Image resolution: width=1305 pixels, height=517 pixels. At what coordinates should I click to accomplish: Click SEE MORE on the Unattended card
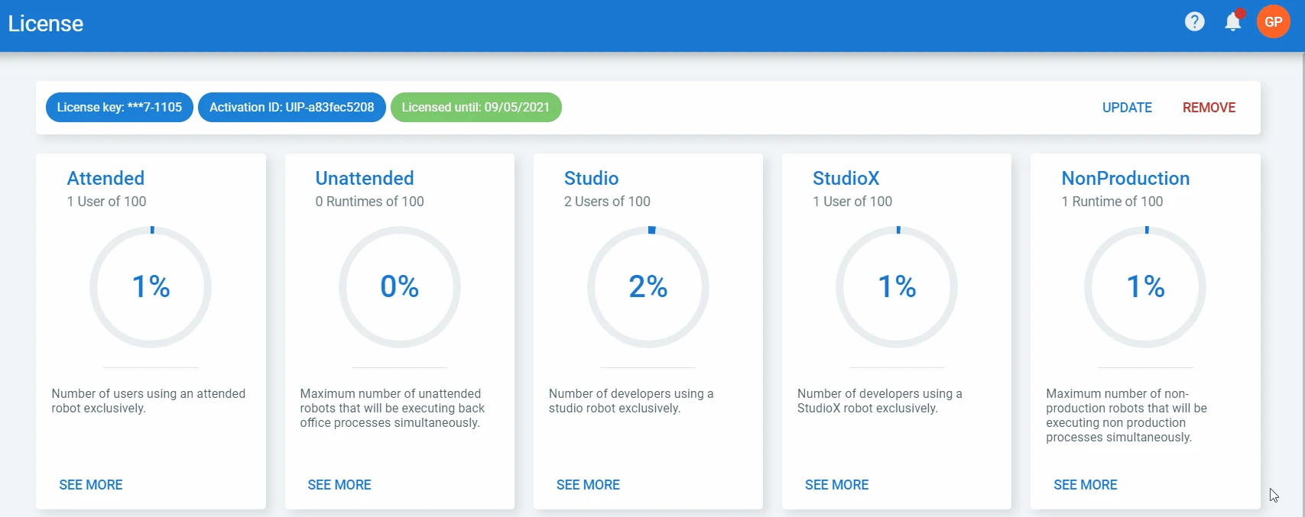tap(339, 485)
